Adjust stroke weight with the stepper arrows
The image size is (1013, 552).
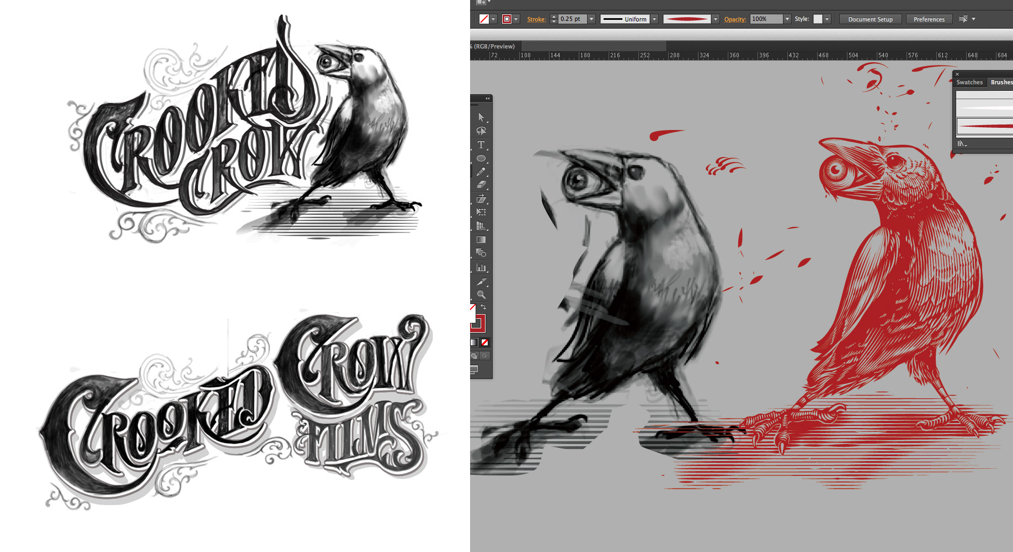coord(554,19)
